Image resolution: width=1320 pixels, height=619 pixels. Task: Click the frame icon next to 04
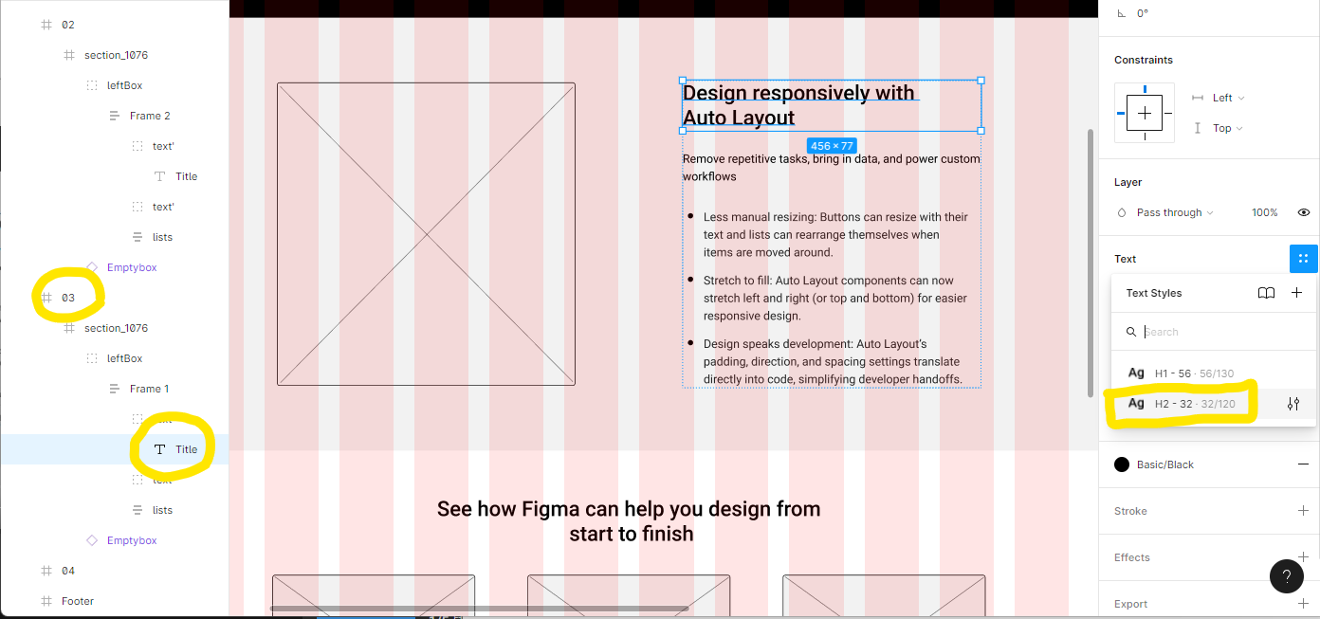(x=46, y=571)
